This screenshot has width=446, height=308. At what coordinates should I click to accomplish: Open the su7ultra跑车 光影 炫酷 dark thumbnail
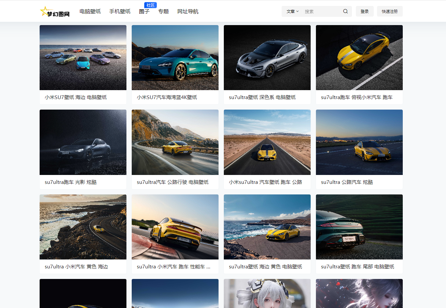pos(83,142)
